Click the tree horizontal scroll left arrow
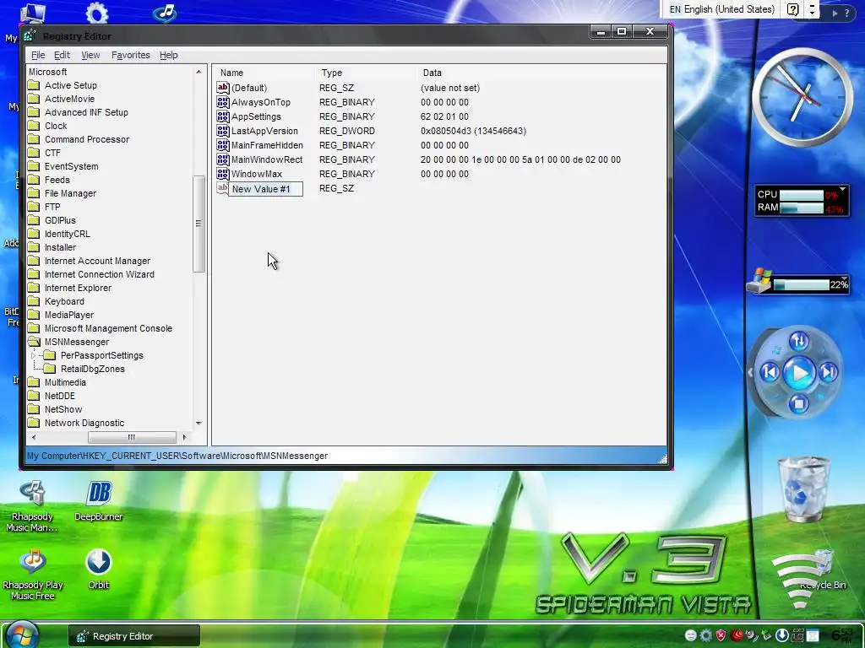The image size is (865, 648). tap(34, 437)
